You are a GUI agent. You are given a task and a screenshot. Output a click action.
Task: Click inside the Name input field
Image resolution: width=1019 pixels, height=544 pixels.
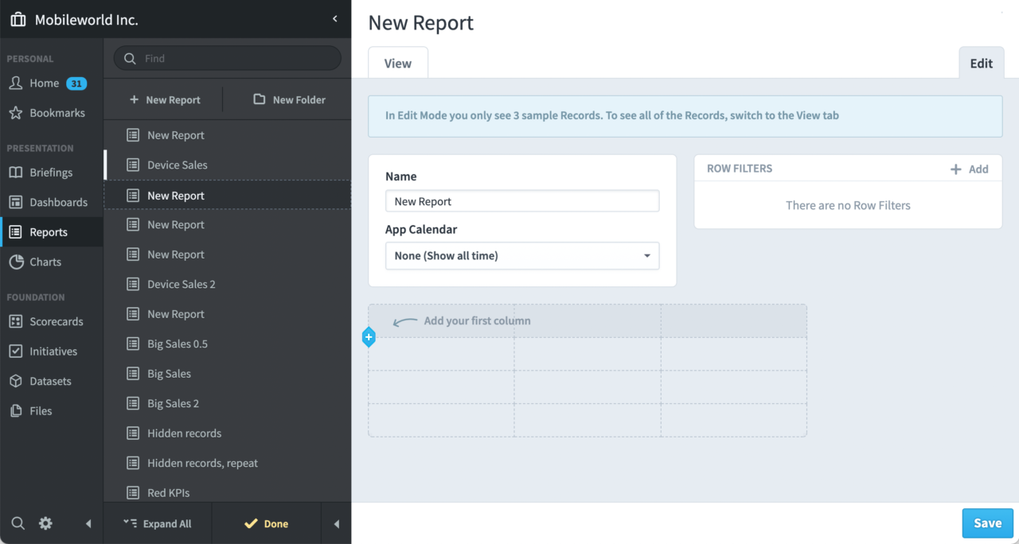coord(522,200)
